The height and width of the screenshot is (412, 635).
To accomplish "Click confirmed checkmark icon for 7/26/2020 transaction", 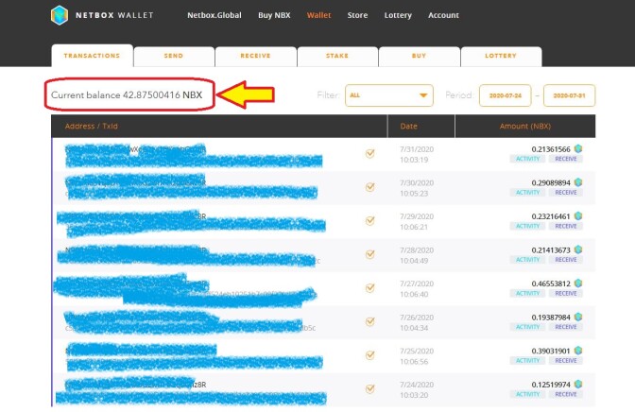I will click(369, 321).
